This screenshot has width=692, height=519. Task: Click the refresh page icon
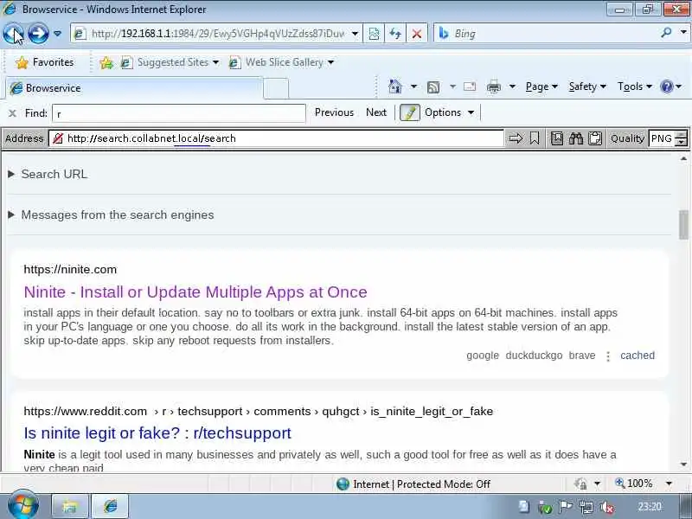pos(395,34)
